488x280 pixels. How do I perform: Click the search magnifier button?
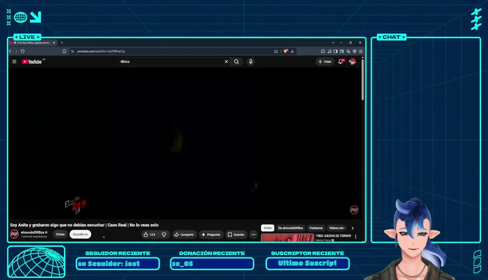[x=236, y=61]
